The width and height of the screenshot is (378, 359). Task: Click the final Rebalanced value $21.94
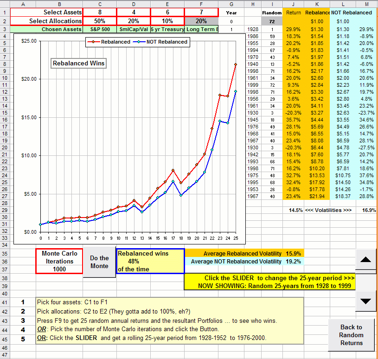point(317,196)
